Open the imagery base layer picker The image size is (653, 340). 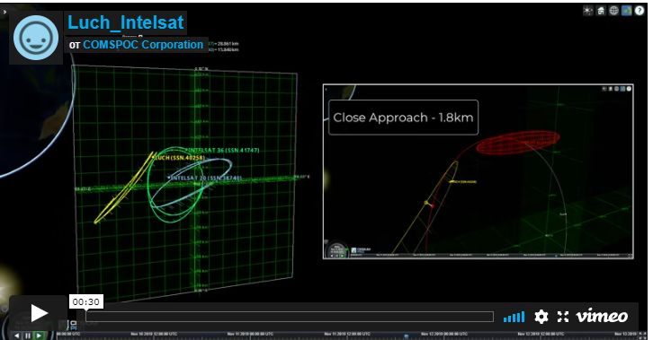(626, 11)
